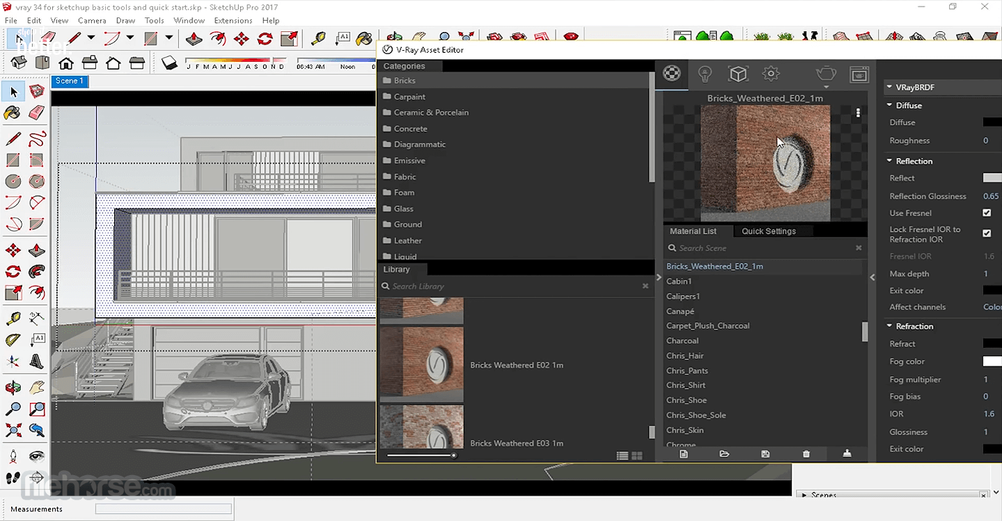Collapse the Diffuse section
The width and height of the screenshot is (1002, 521).
click(x=889, y=105)
